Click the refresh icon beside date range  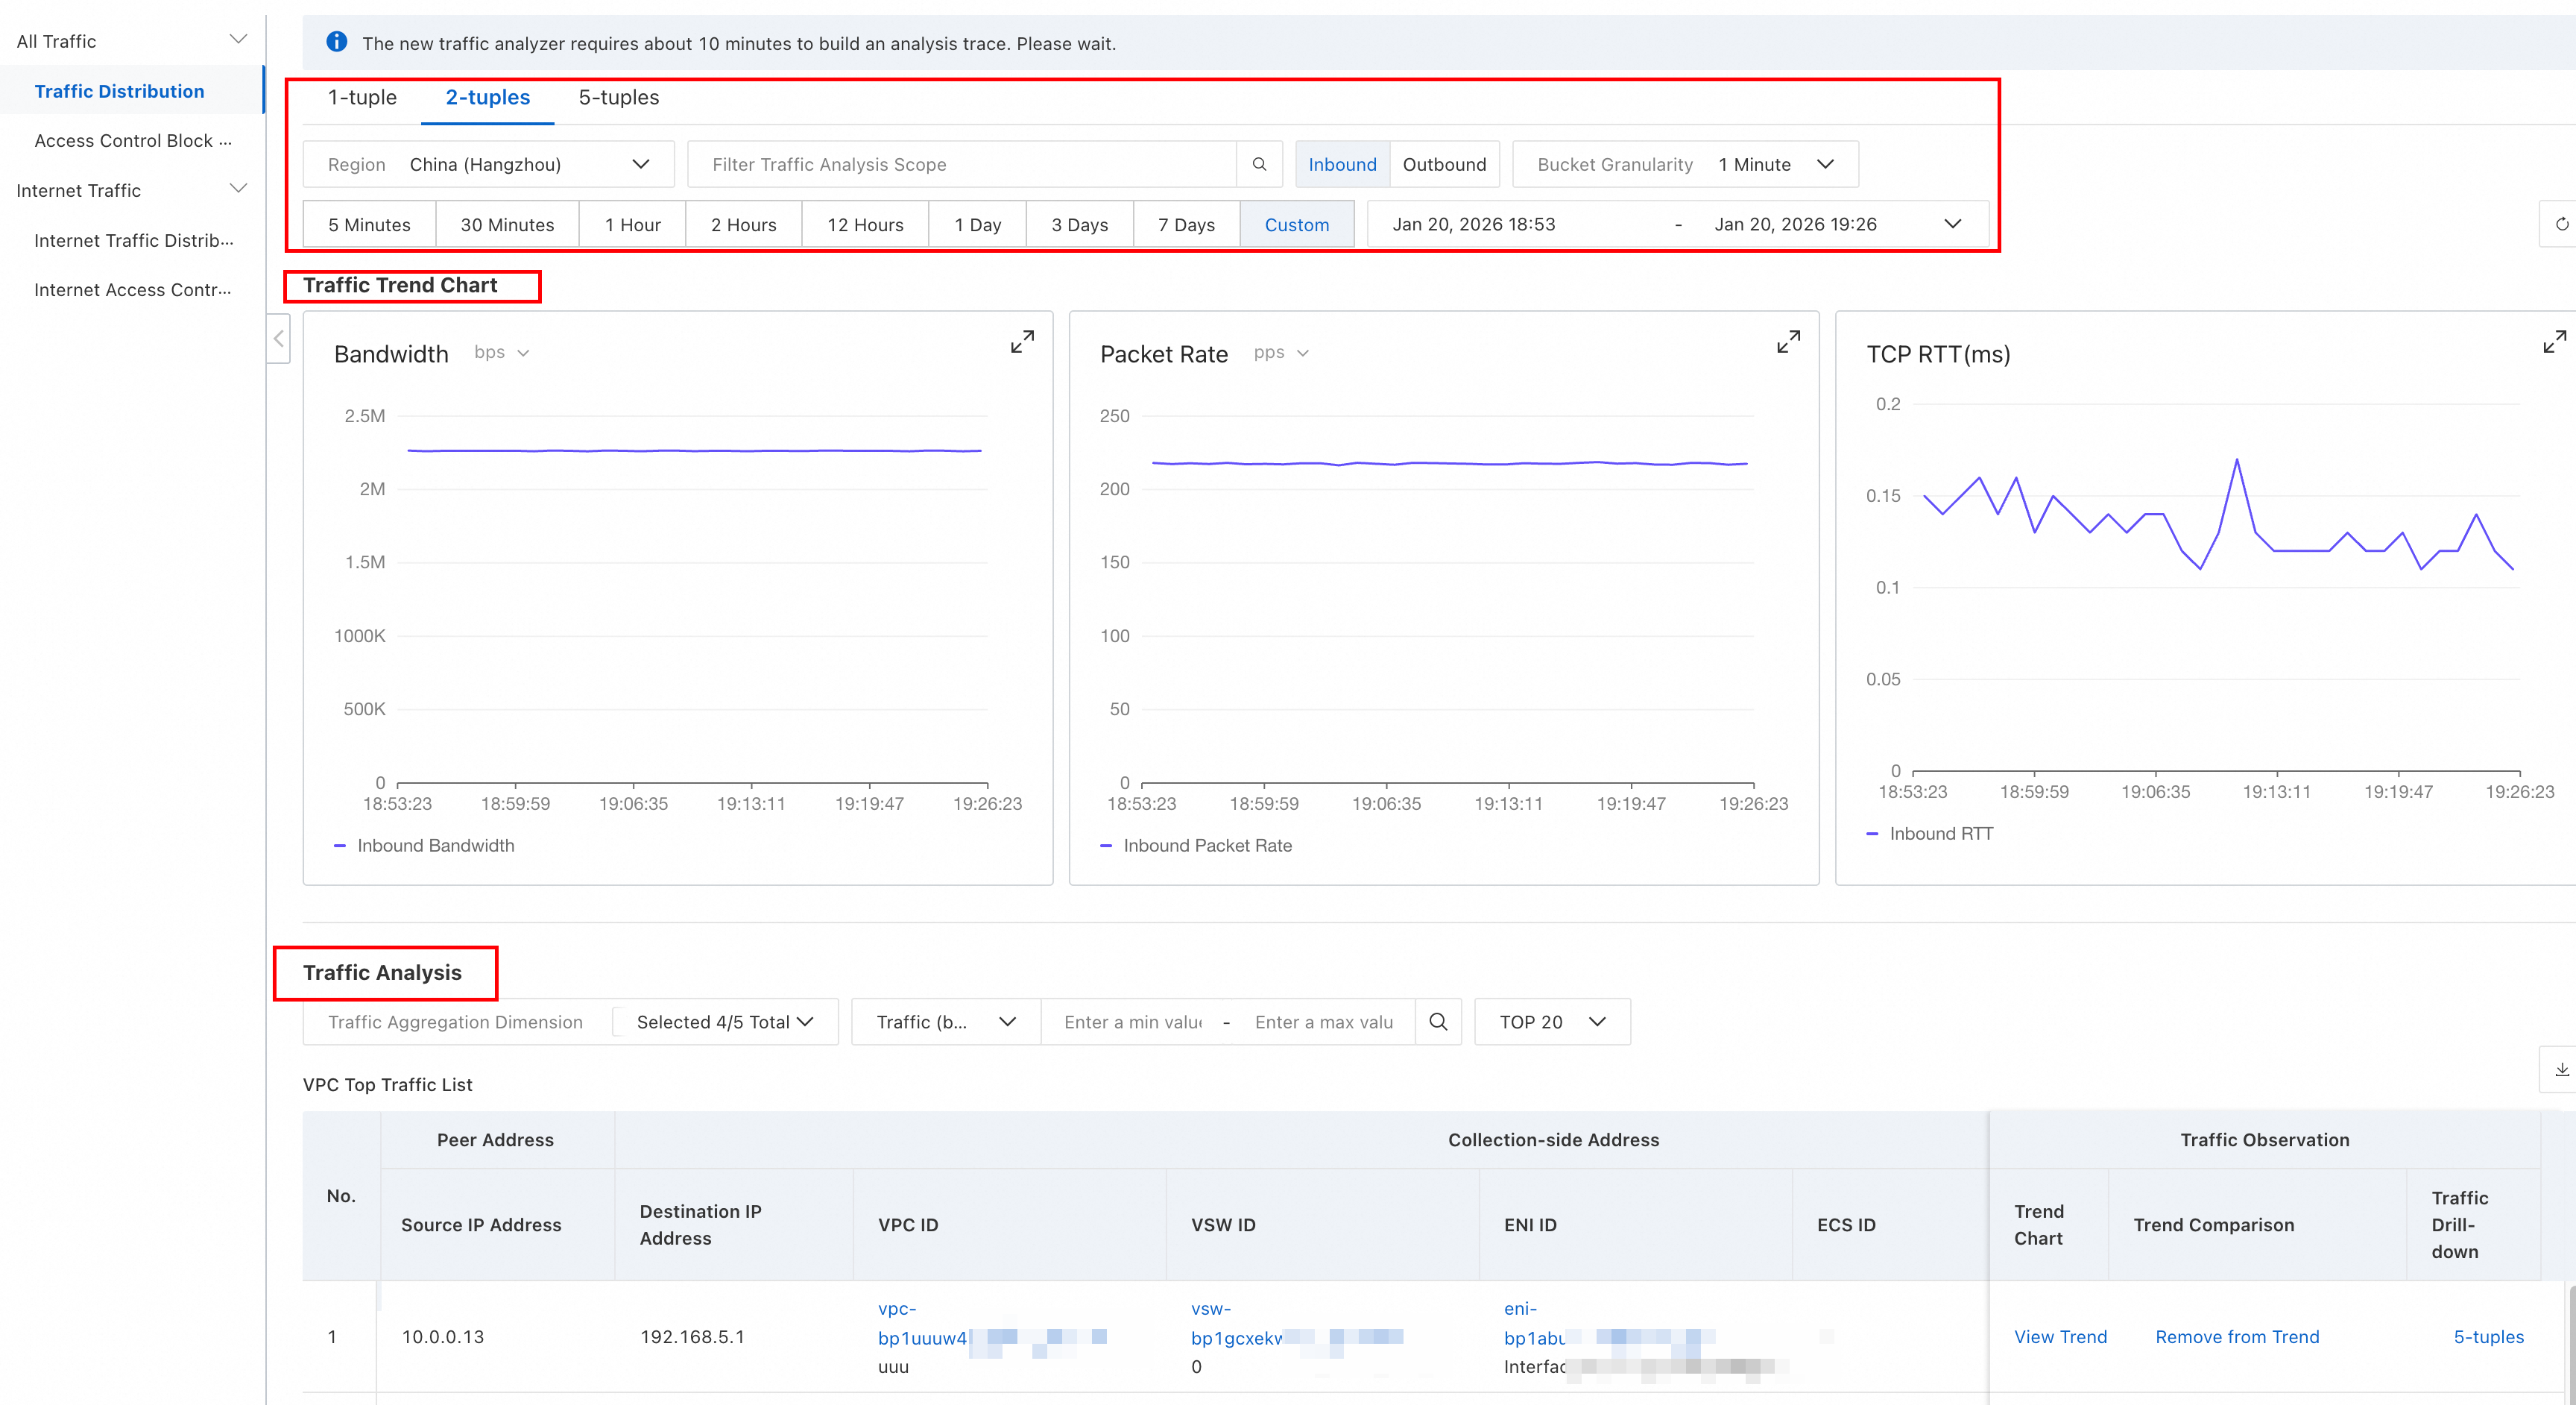(2560, 224)
